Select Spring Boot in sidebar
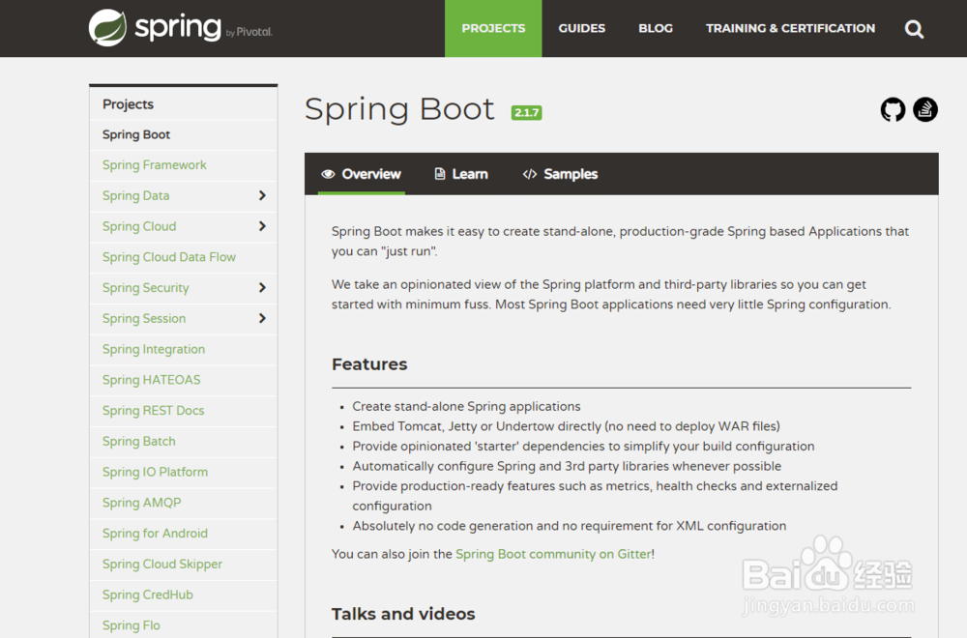This screenshot has width=967, height=638. 136,134
